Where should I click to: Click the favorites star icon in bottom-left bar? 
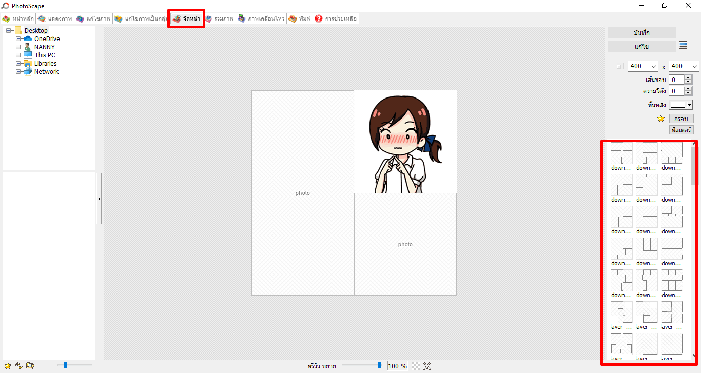[7, 365]
